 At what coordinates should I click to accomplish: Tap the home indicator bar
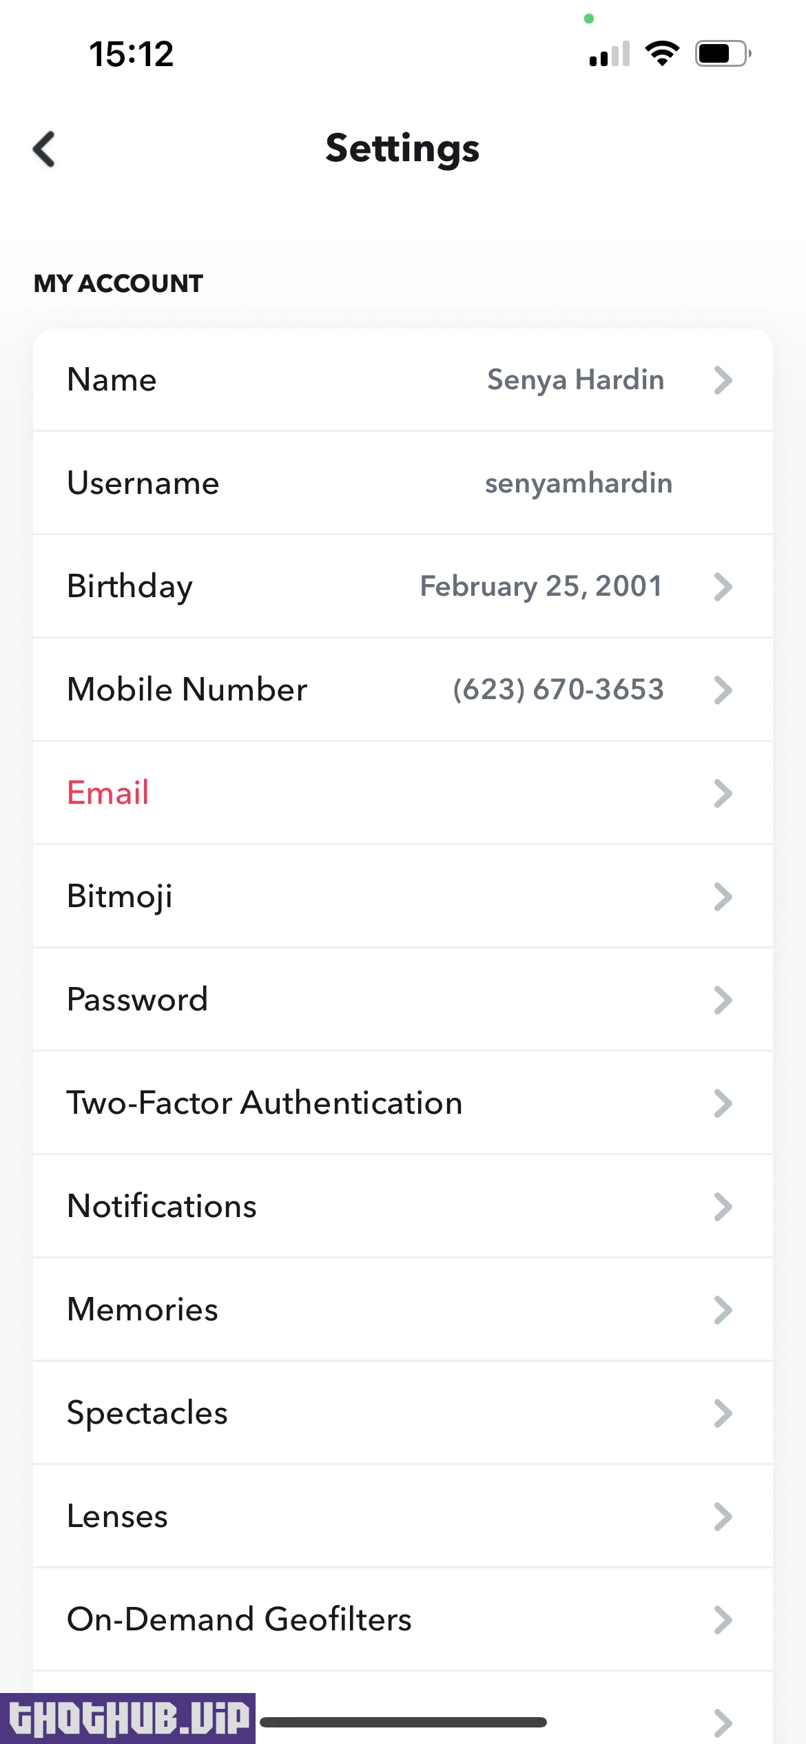(403, 1722)
